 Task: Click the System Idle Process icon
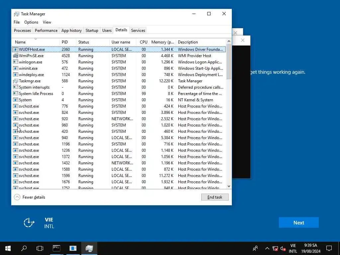pos(15,93)
